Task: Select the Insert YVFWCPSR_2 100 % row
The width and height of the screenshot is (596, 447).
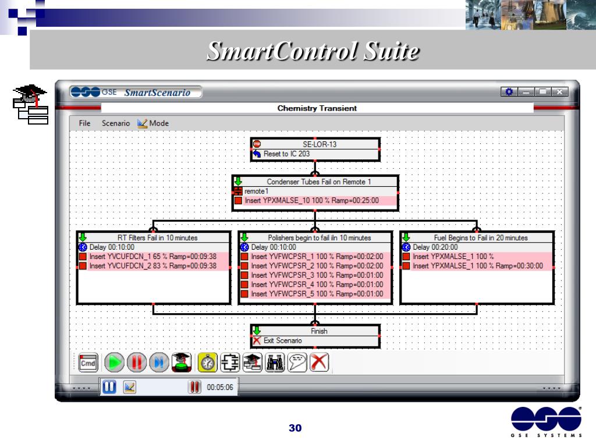Action: (x=315, y=265)
